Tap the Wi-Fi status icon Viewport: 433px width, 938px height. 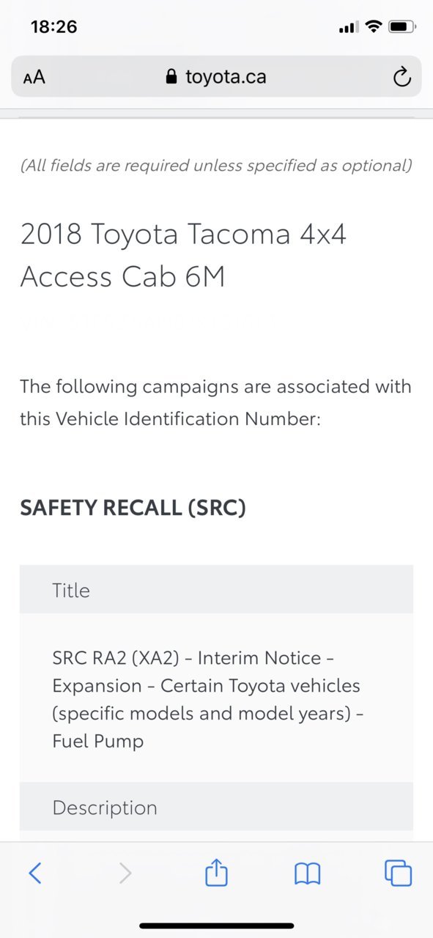(374, 27)
